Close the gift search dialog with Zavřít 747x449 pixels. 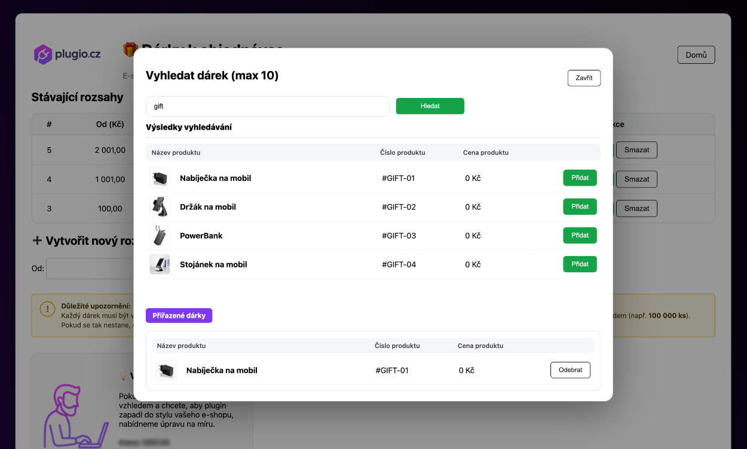[583, 78]
